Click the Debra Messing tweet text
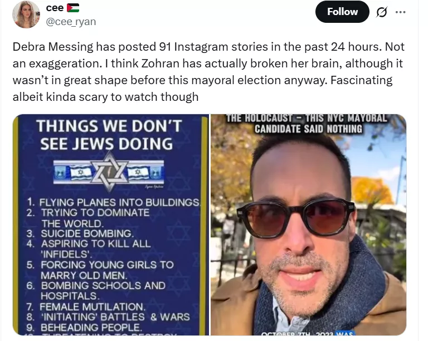The width and height of the screenshot is (428, 341). click(x=208, y=72)
